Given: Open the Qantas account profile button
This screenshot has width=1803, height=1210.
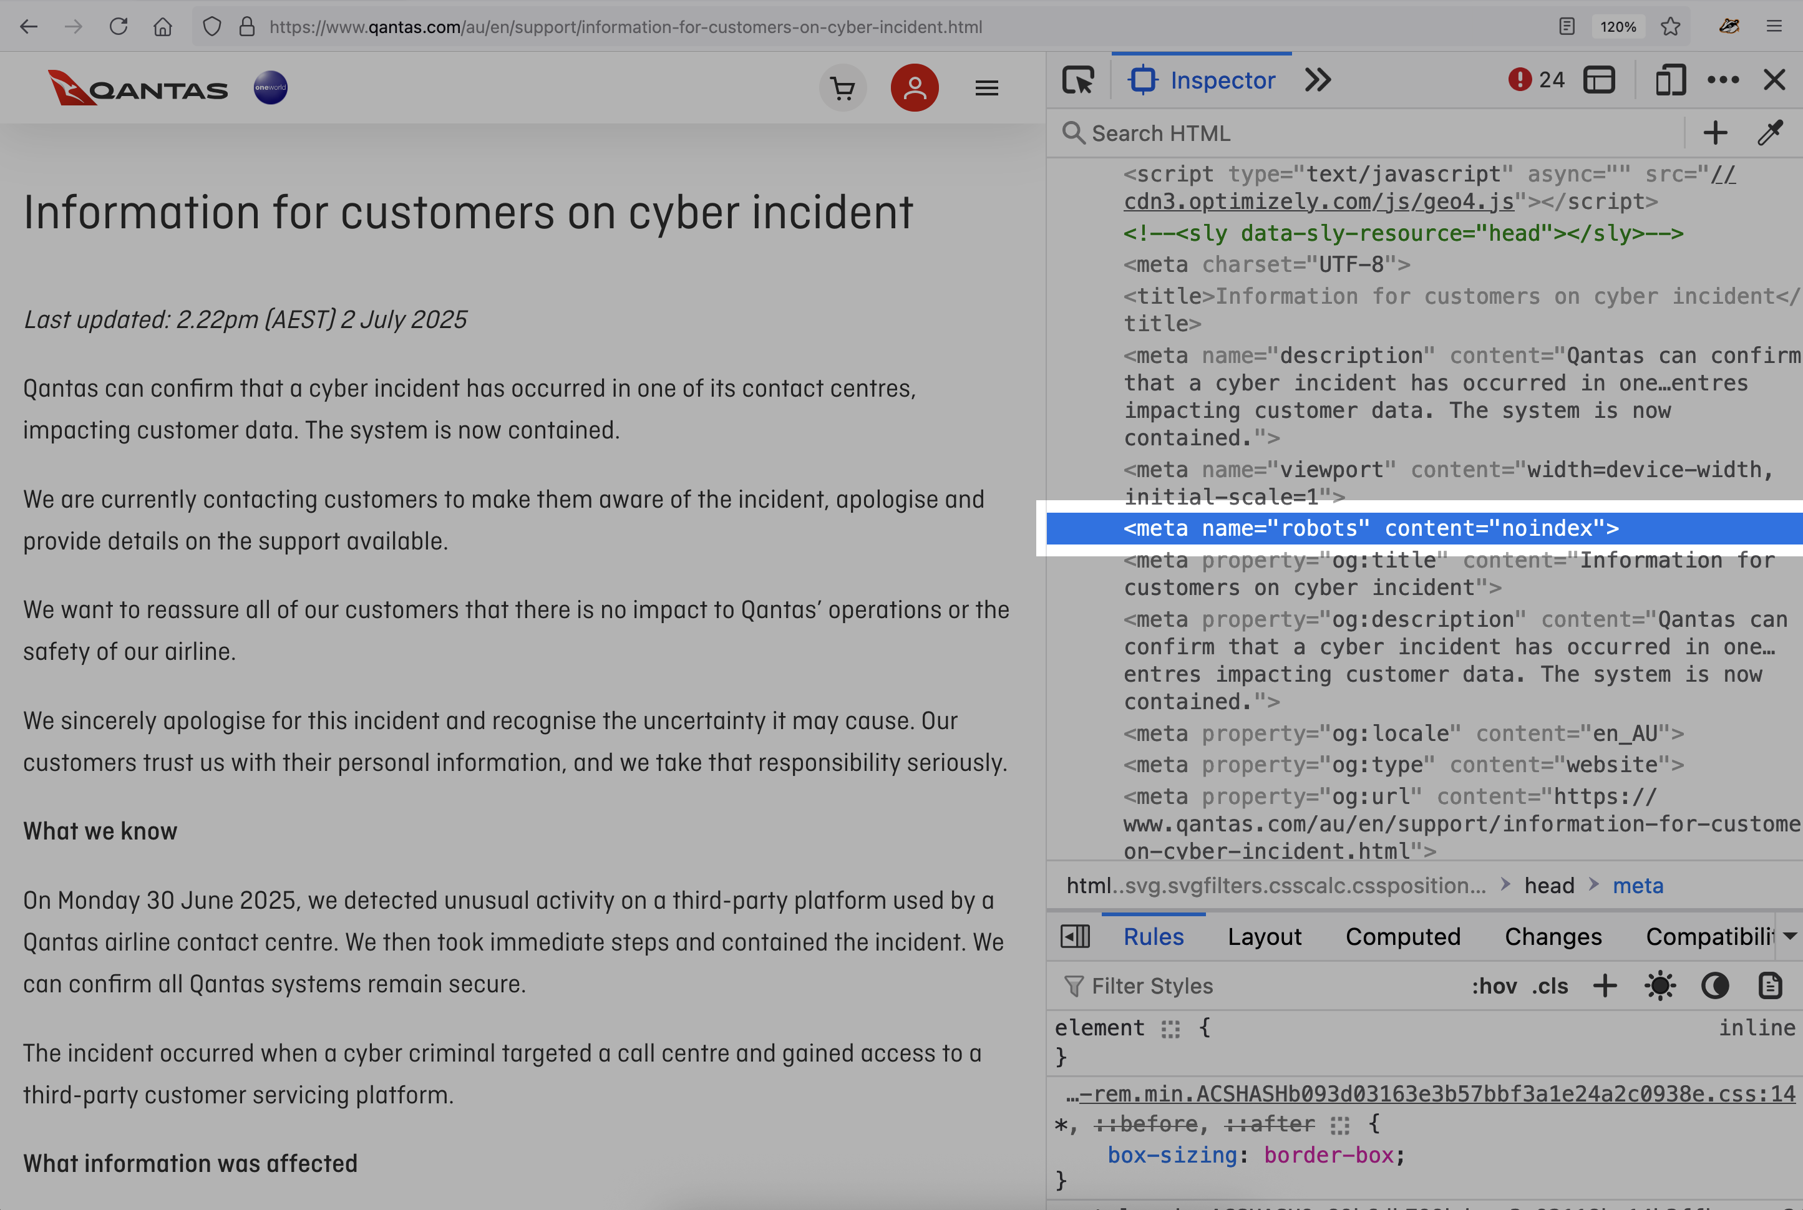Looking at the screenshot, I should pos(915,88).
